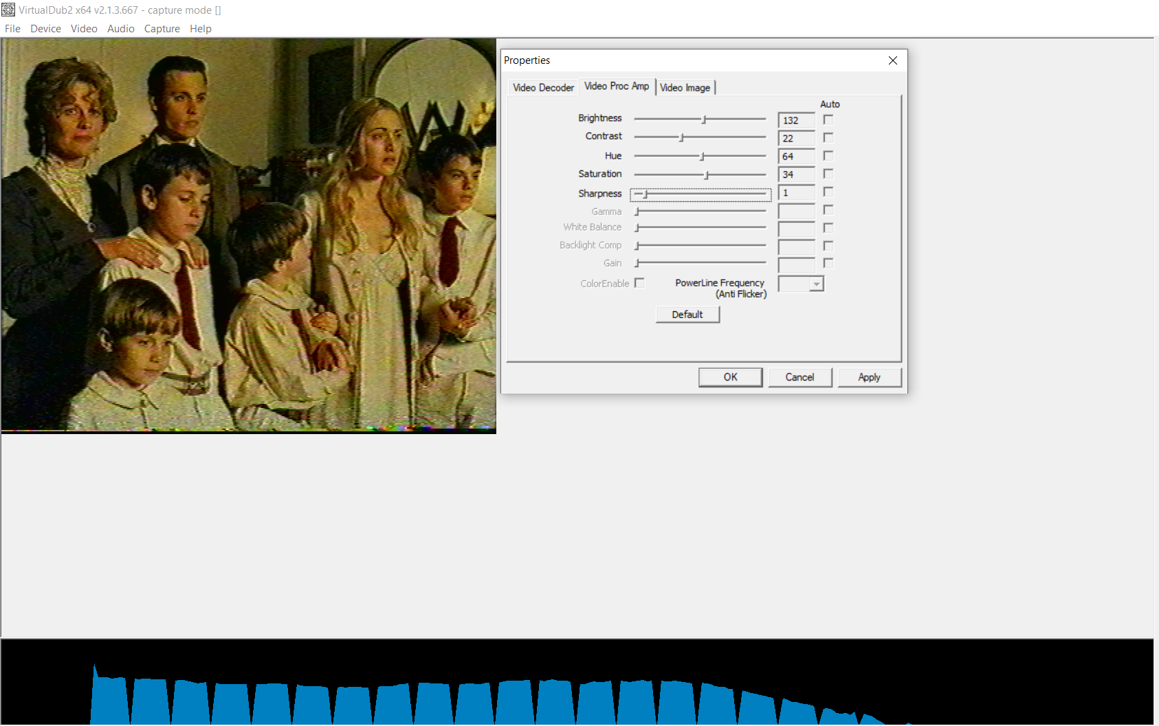This screenshot has width=1159, height=726.
Task: Enable Auto checkbox for Hue
Action: tap(828, 156)
